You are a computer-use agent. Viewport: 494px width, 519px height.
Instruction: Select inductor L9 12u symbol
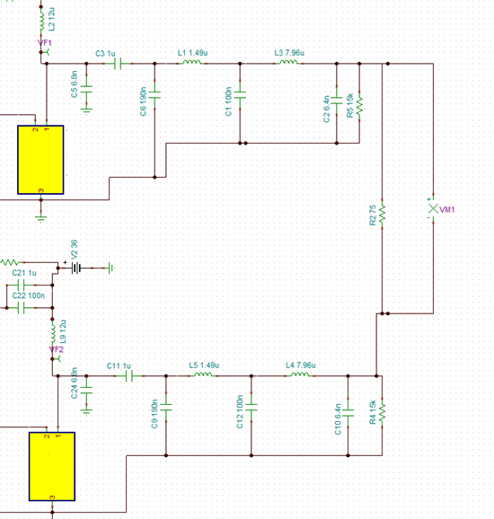(53, 333)
